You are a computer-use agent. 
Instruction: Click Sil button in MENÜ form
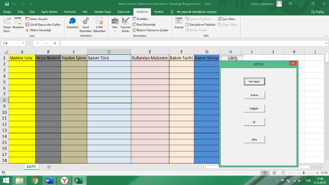coord(254,122)
